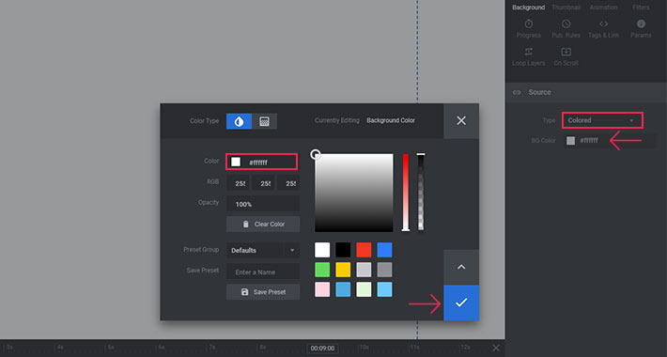The image size is (667, 357).
Task: Click the BG Color #ffffff field
Action: (x=609, y=140)
